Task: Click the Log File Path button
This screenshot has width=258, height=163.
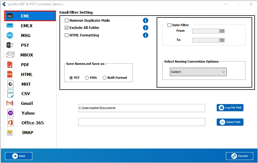Action: pos(230,108)
